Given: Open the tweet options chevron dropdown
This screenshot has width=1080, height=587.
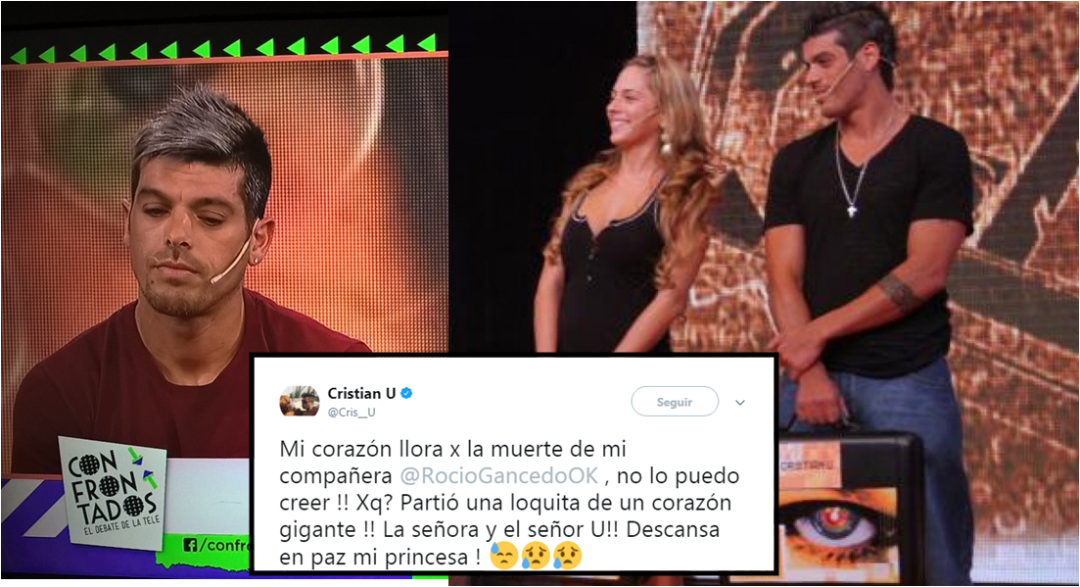Looking at the screenshot, I should 739,403.
